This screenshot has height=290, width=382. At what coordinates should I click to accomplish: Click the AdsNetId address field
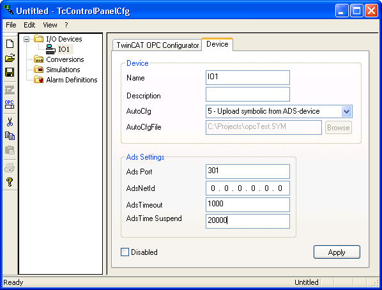tap(248, 188)
